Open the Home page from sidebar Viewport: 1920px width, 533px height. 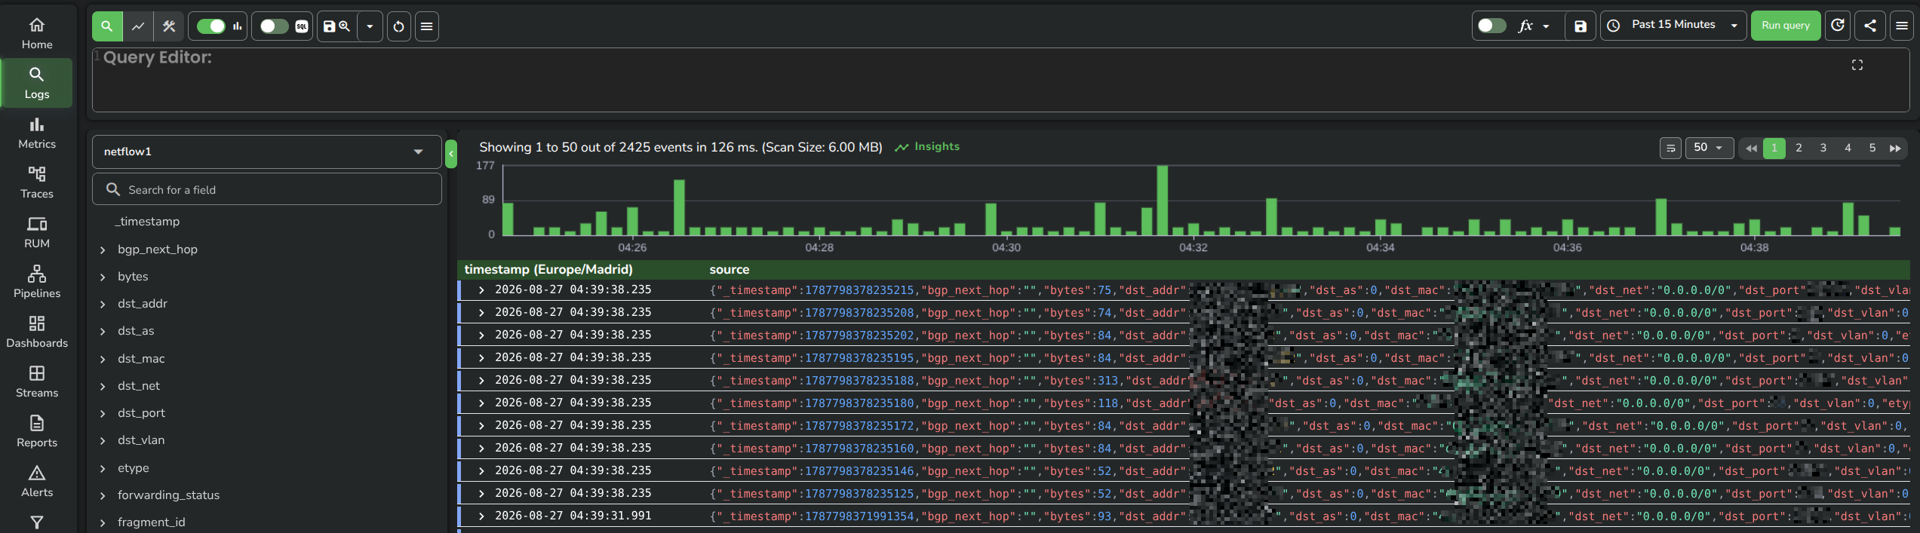point(36,33)
